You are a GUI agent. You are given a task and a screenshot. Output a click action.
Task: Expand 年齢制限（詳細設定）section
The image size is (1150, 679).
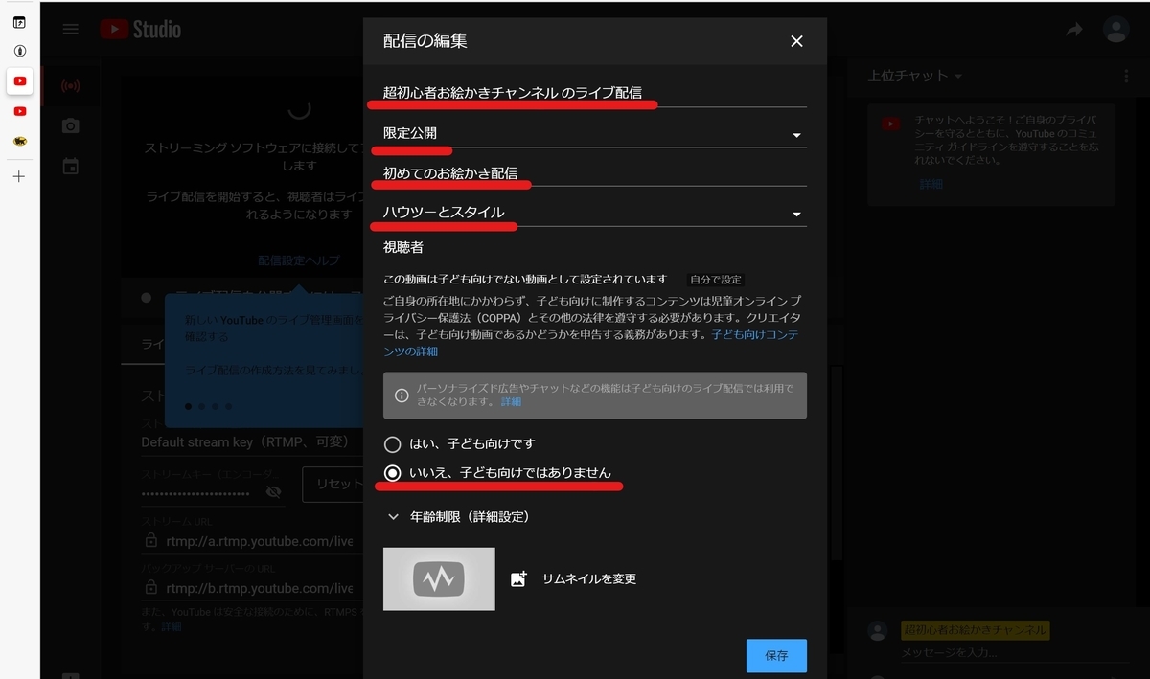[458, 516]
